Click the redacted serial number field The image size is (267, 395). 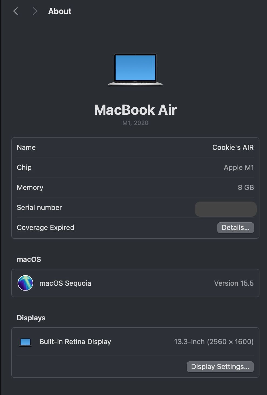click(226, 209)
